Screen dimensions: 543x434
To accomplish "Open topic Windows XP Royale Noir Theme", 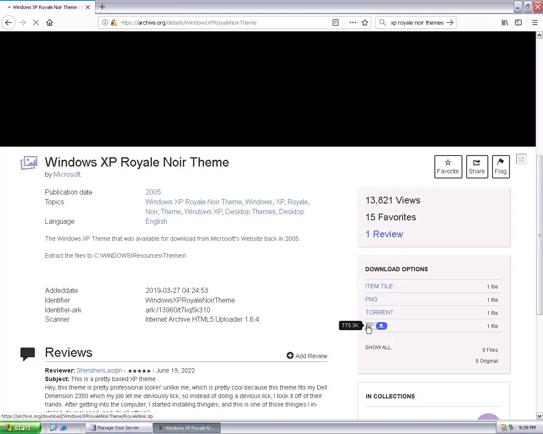I will point(193,202).
